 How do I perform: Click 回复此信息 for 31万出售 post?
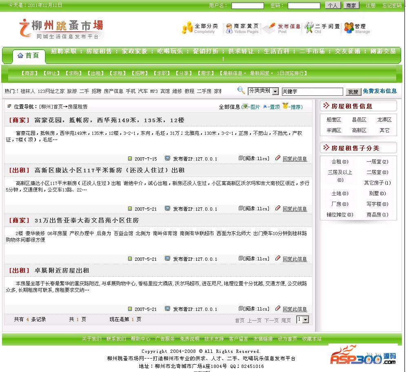tap(295, 259)
